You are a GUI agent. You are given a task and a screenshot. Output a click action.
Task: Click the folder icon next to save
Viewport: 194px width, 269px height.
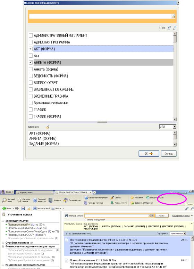(29, 209)
